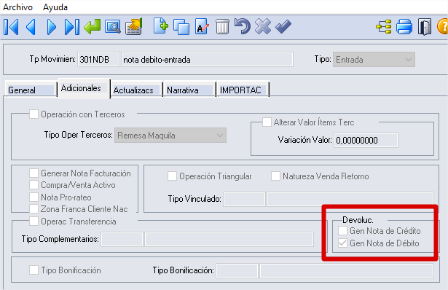
Task: Click the cancel X icon
Action: click(x=263, y=26)
